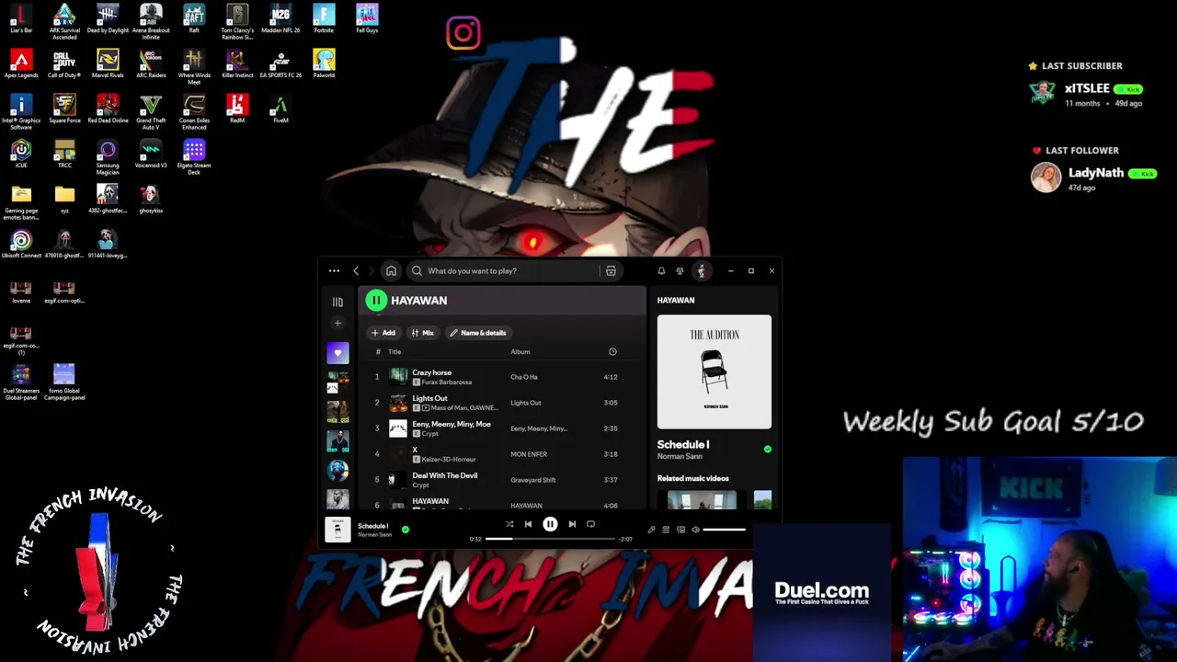Go back in Spotify navigation
This screenshot has height=662, width=1177.
point(356,271)
